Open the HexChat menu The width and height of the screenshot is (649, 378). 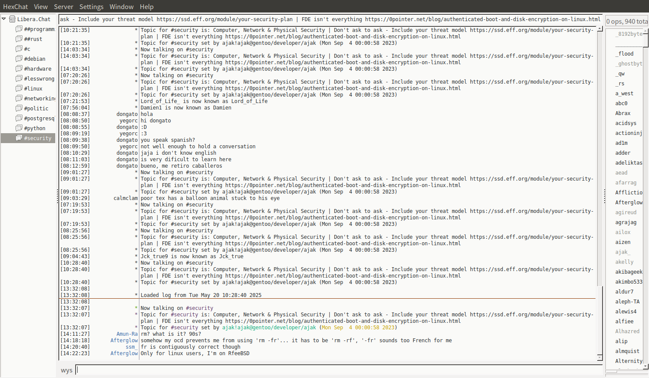tap(15, 6)
